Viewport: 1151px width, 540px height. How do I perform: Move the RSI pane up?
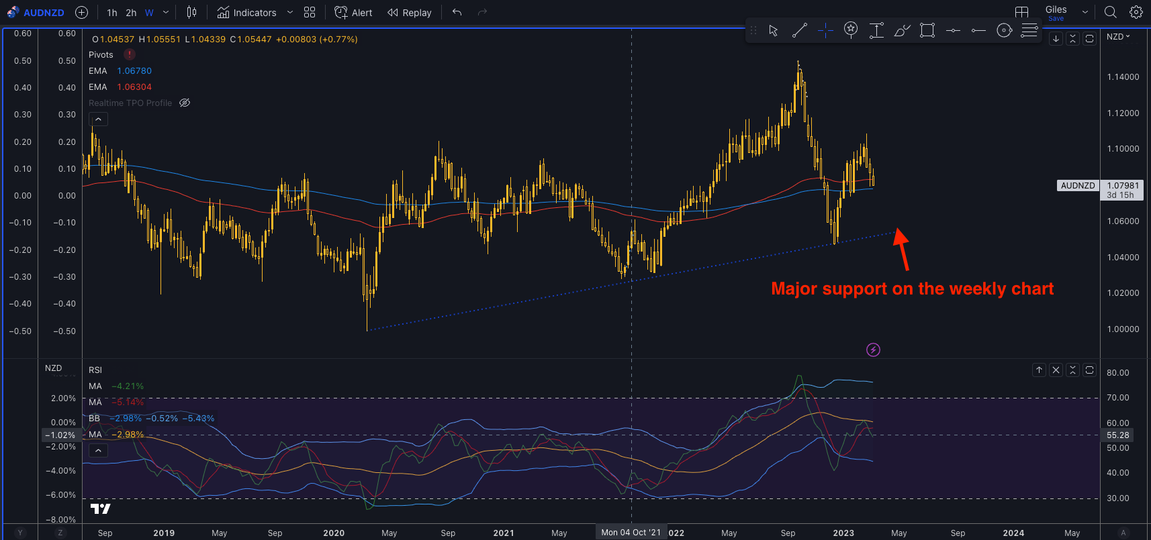1039,370
